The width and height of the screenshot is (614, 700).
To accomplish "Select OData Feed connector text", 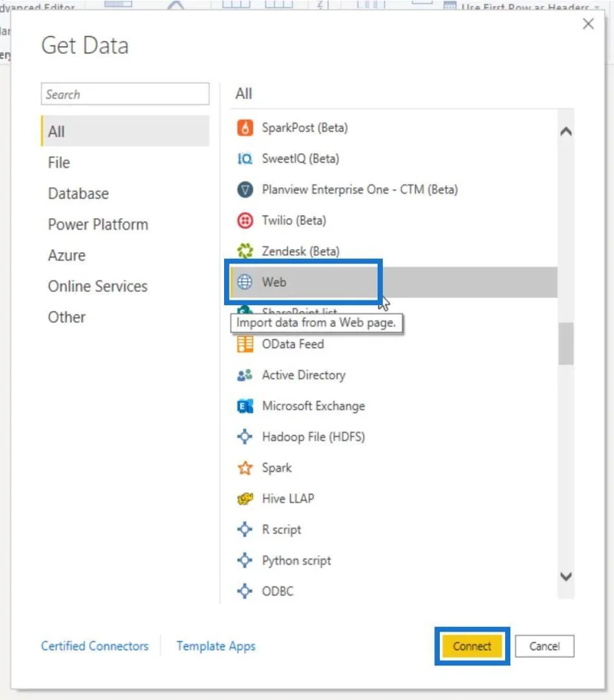I will (x=293, y=344).
